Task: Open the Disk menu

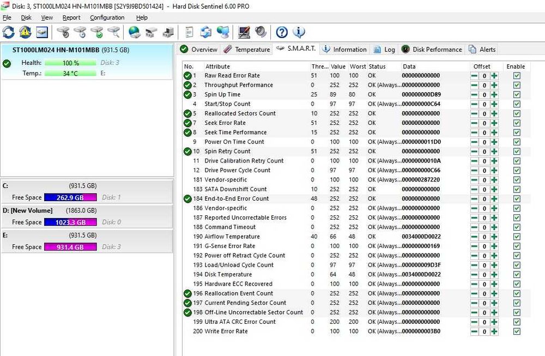Action: coord(26,17)
